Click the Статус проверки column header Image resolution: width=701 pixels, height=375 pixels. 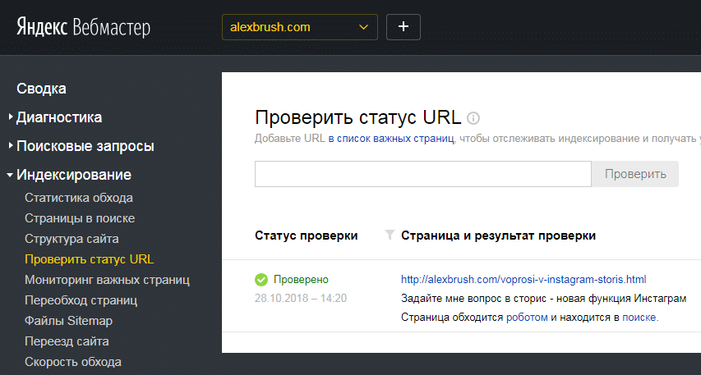(x=307, y=236)
